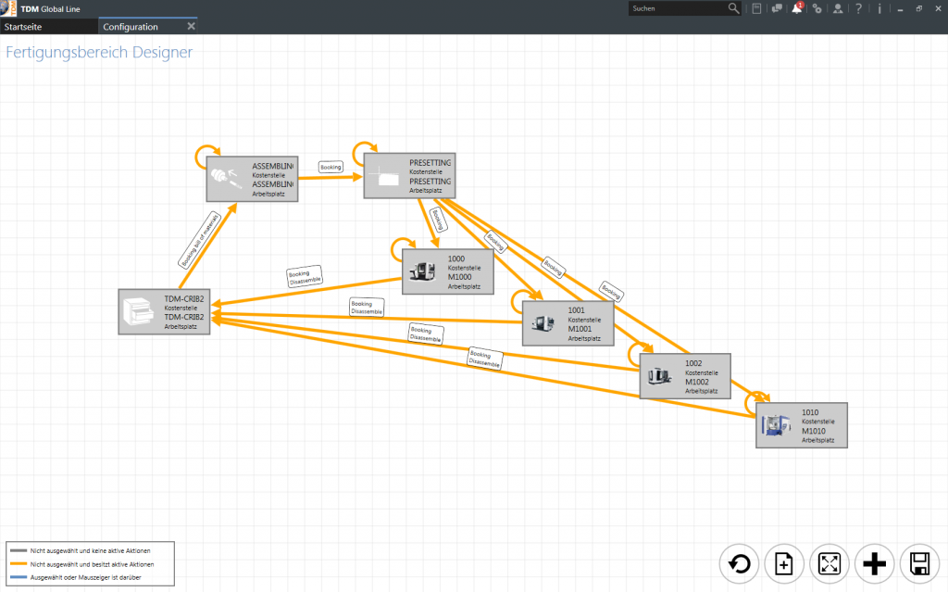Click the new document button
The height and width of the screenshot is (592, 948).
pyautogui.click(x=783, y=564)
